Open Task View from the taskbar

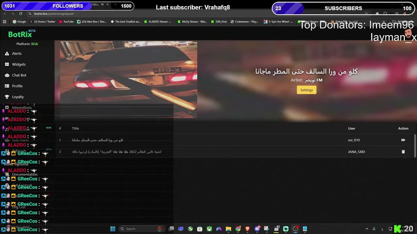(x=171, y=229)
